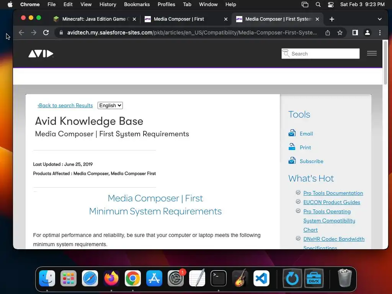392x294 pixels.
Task: Open TextEdit from the Dock
Action: [x=197, y=278]
